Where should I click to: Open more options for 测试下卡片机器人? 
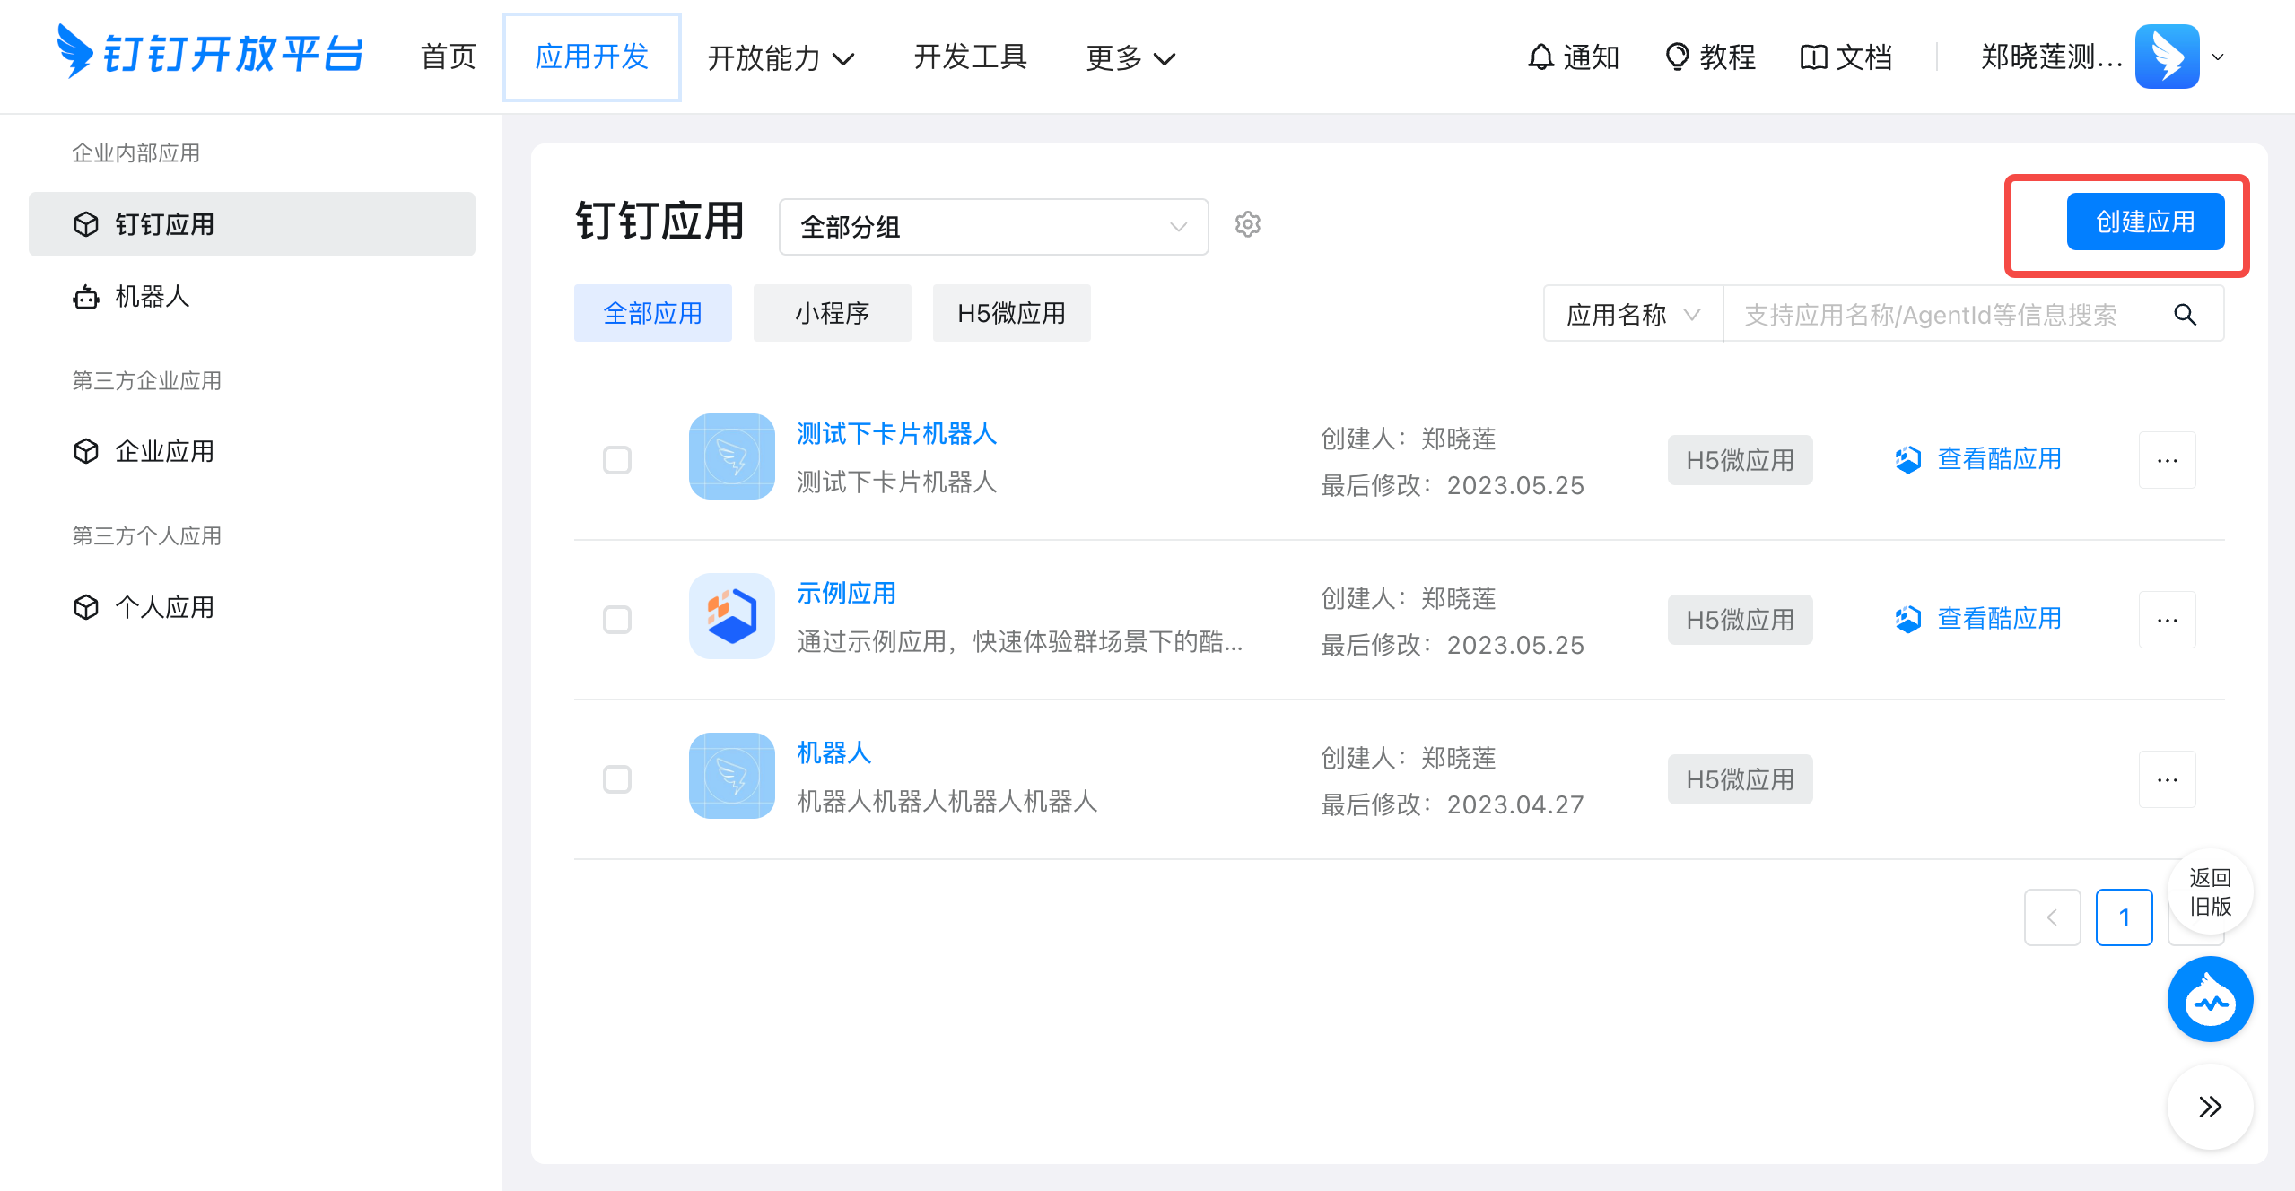[x=2167, y=460]
